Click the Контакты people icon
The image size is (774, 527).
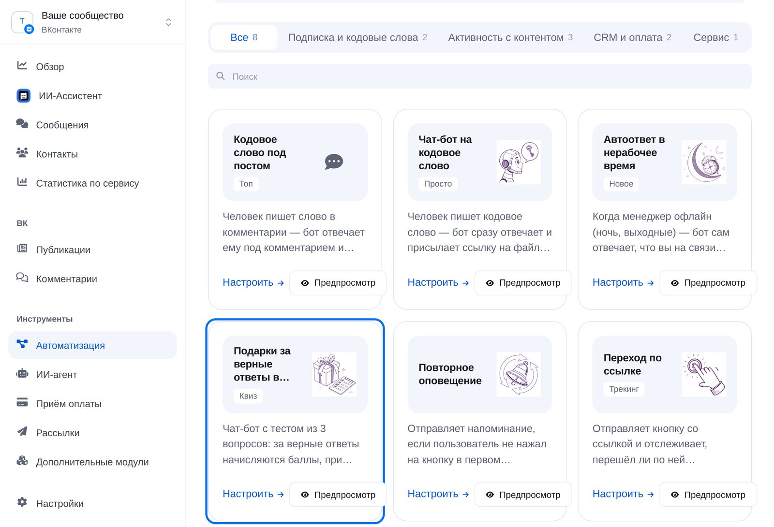[x=22, y=153]
